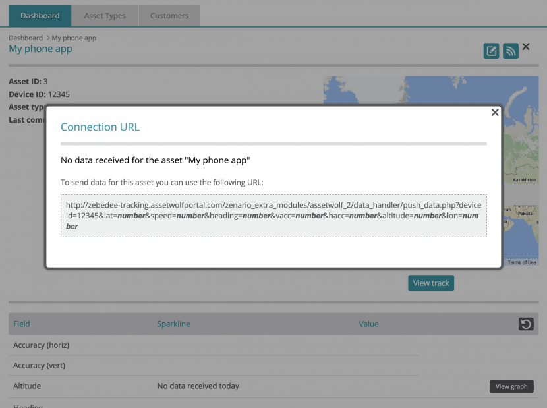Go to the Customers tab
This screenshot has width=547, height=408.
click(169, 16)
